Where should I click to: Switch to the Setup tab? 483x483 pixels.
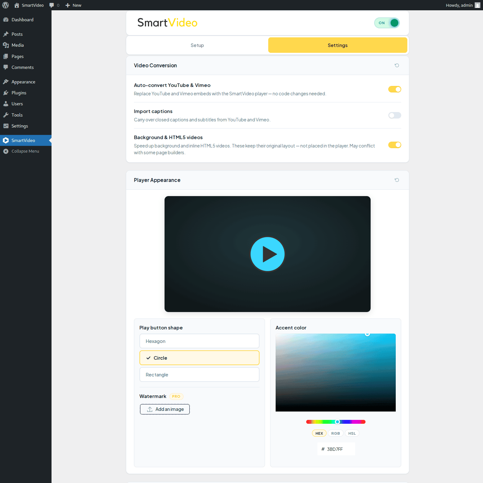pos(197,45)
